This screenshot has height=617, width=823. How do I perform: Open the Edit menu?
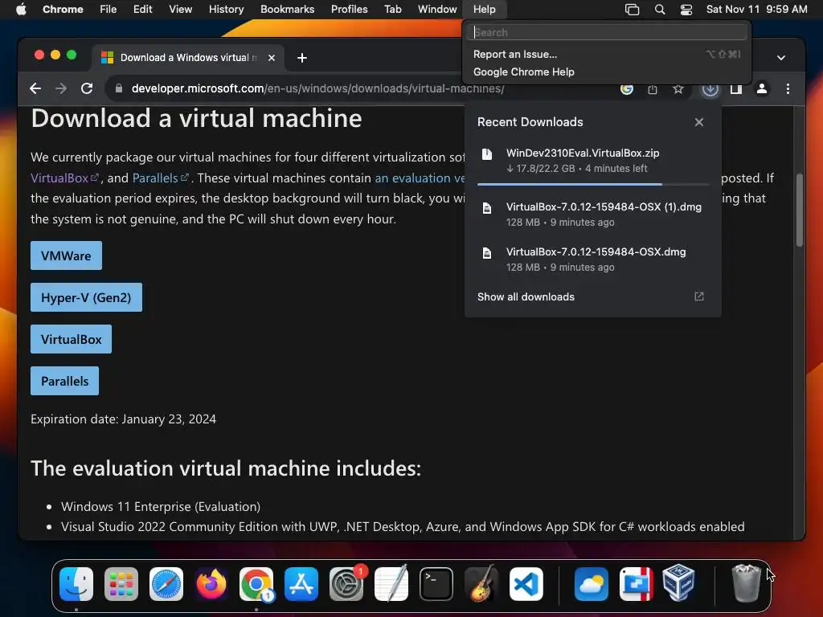(143, 10)
